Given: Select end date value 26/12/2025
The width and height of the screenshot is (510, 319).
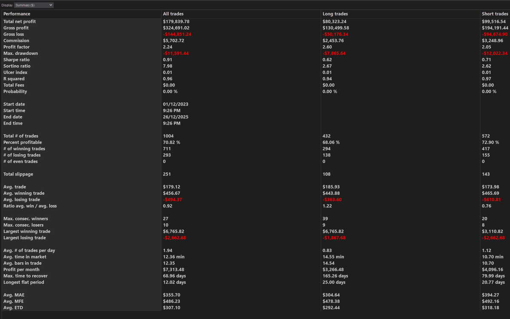Looking at the screenshot, I should point(176,117).
